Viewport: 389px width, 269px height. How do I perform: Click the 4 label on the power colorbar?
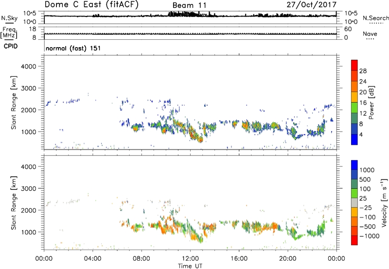361,134
